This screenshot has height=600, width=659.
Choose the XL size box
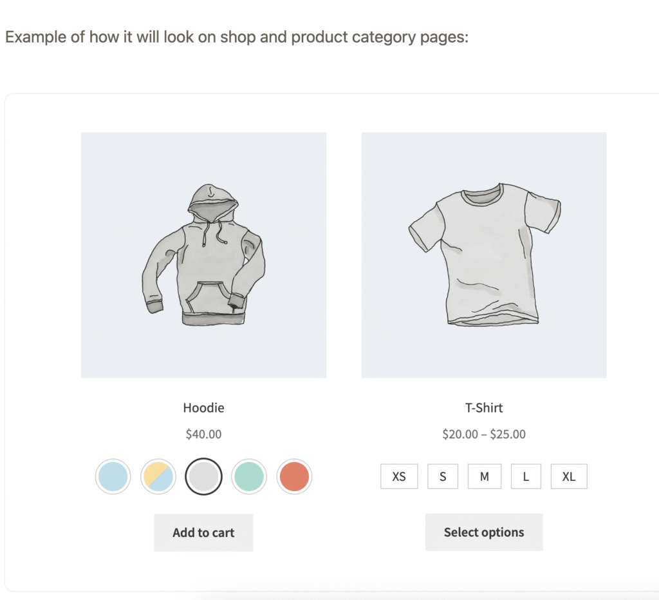click(569, 477)
